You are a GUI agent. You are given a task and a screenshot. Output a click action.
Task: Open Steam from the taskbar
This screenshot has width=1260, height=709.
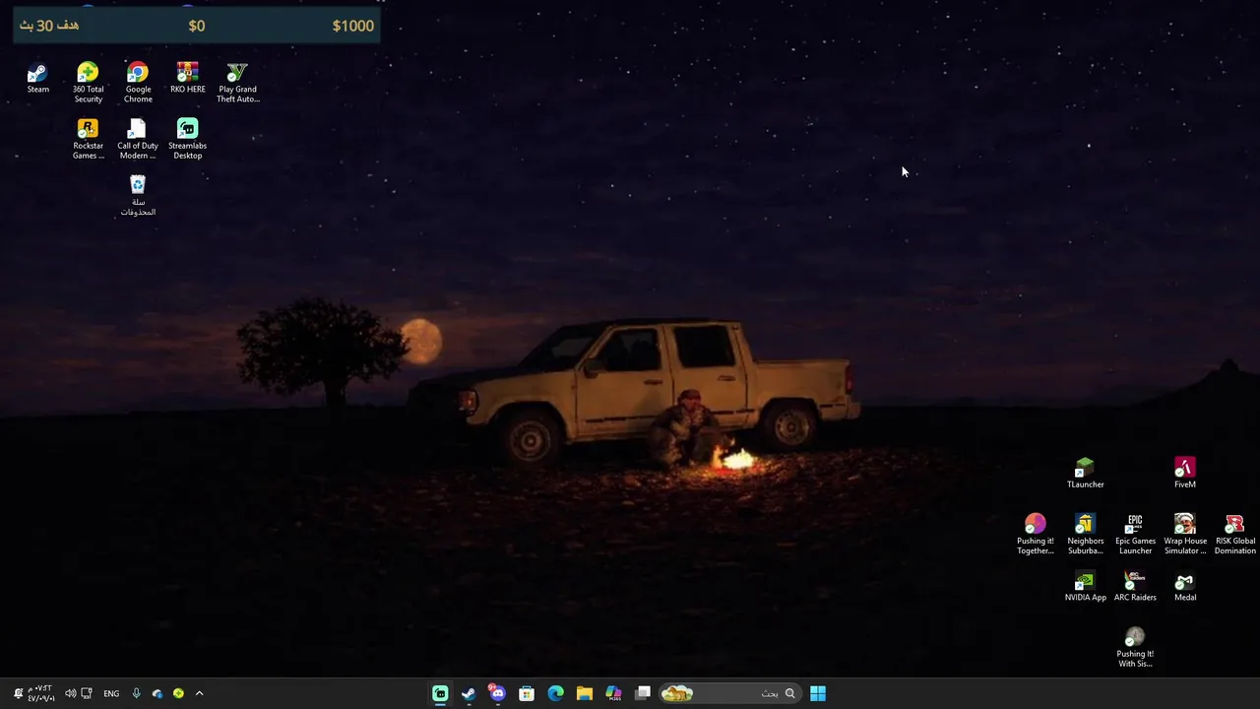(x=469, y=693)
